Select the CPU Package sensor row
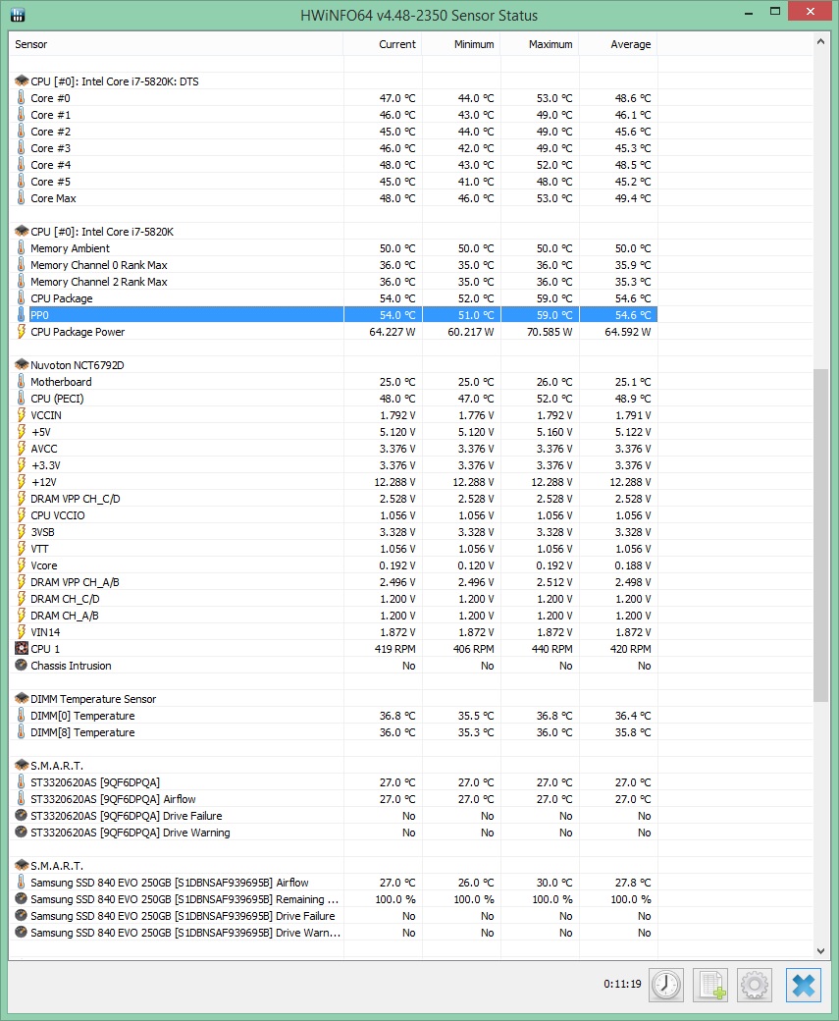Image resolution: width=839 pixels, height=1021 pixels. [334, 298]
